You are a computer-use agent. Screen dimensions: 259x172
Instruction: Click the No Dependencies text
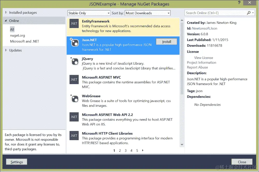(207, 104)
